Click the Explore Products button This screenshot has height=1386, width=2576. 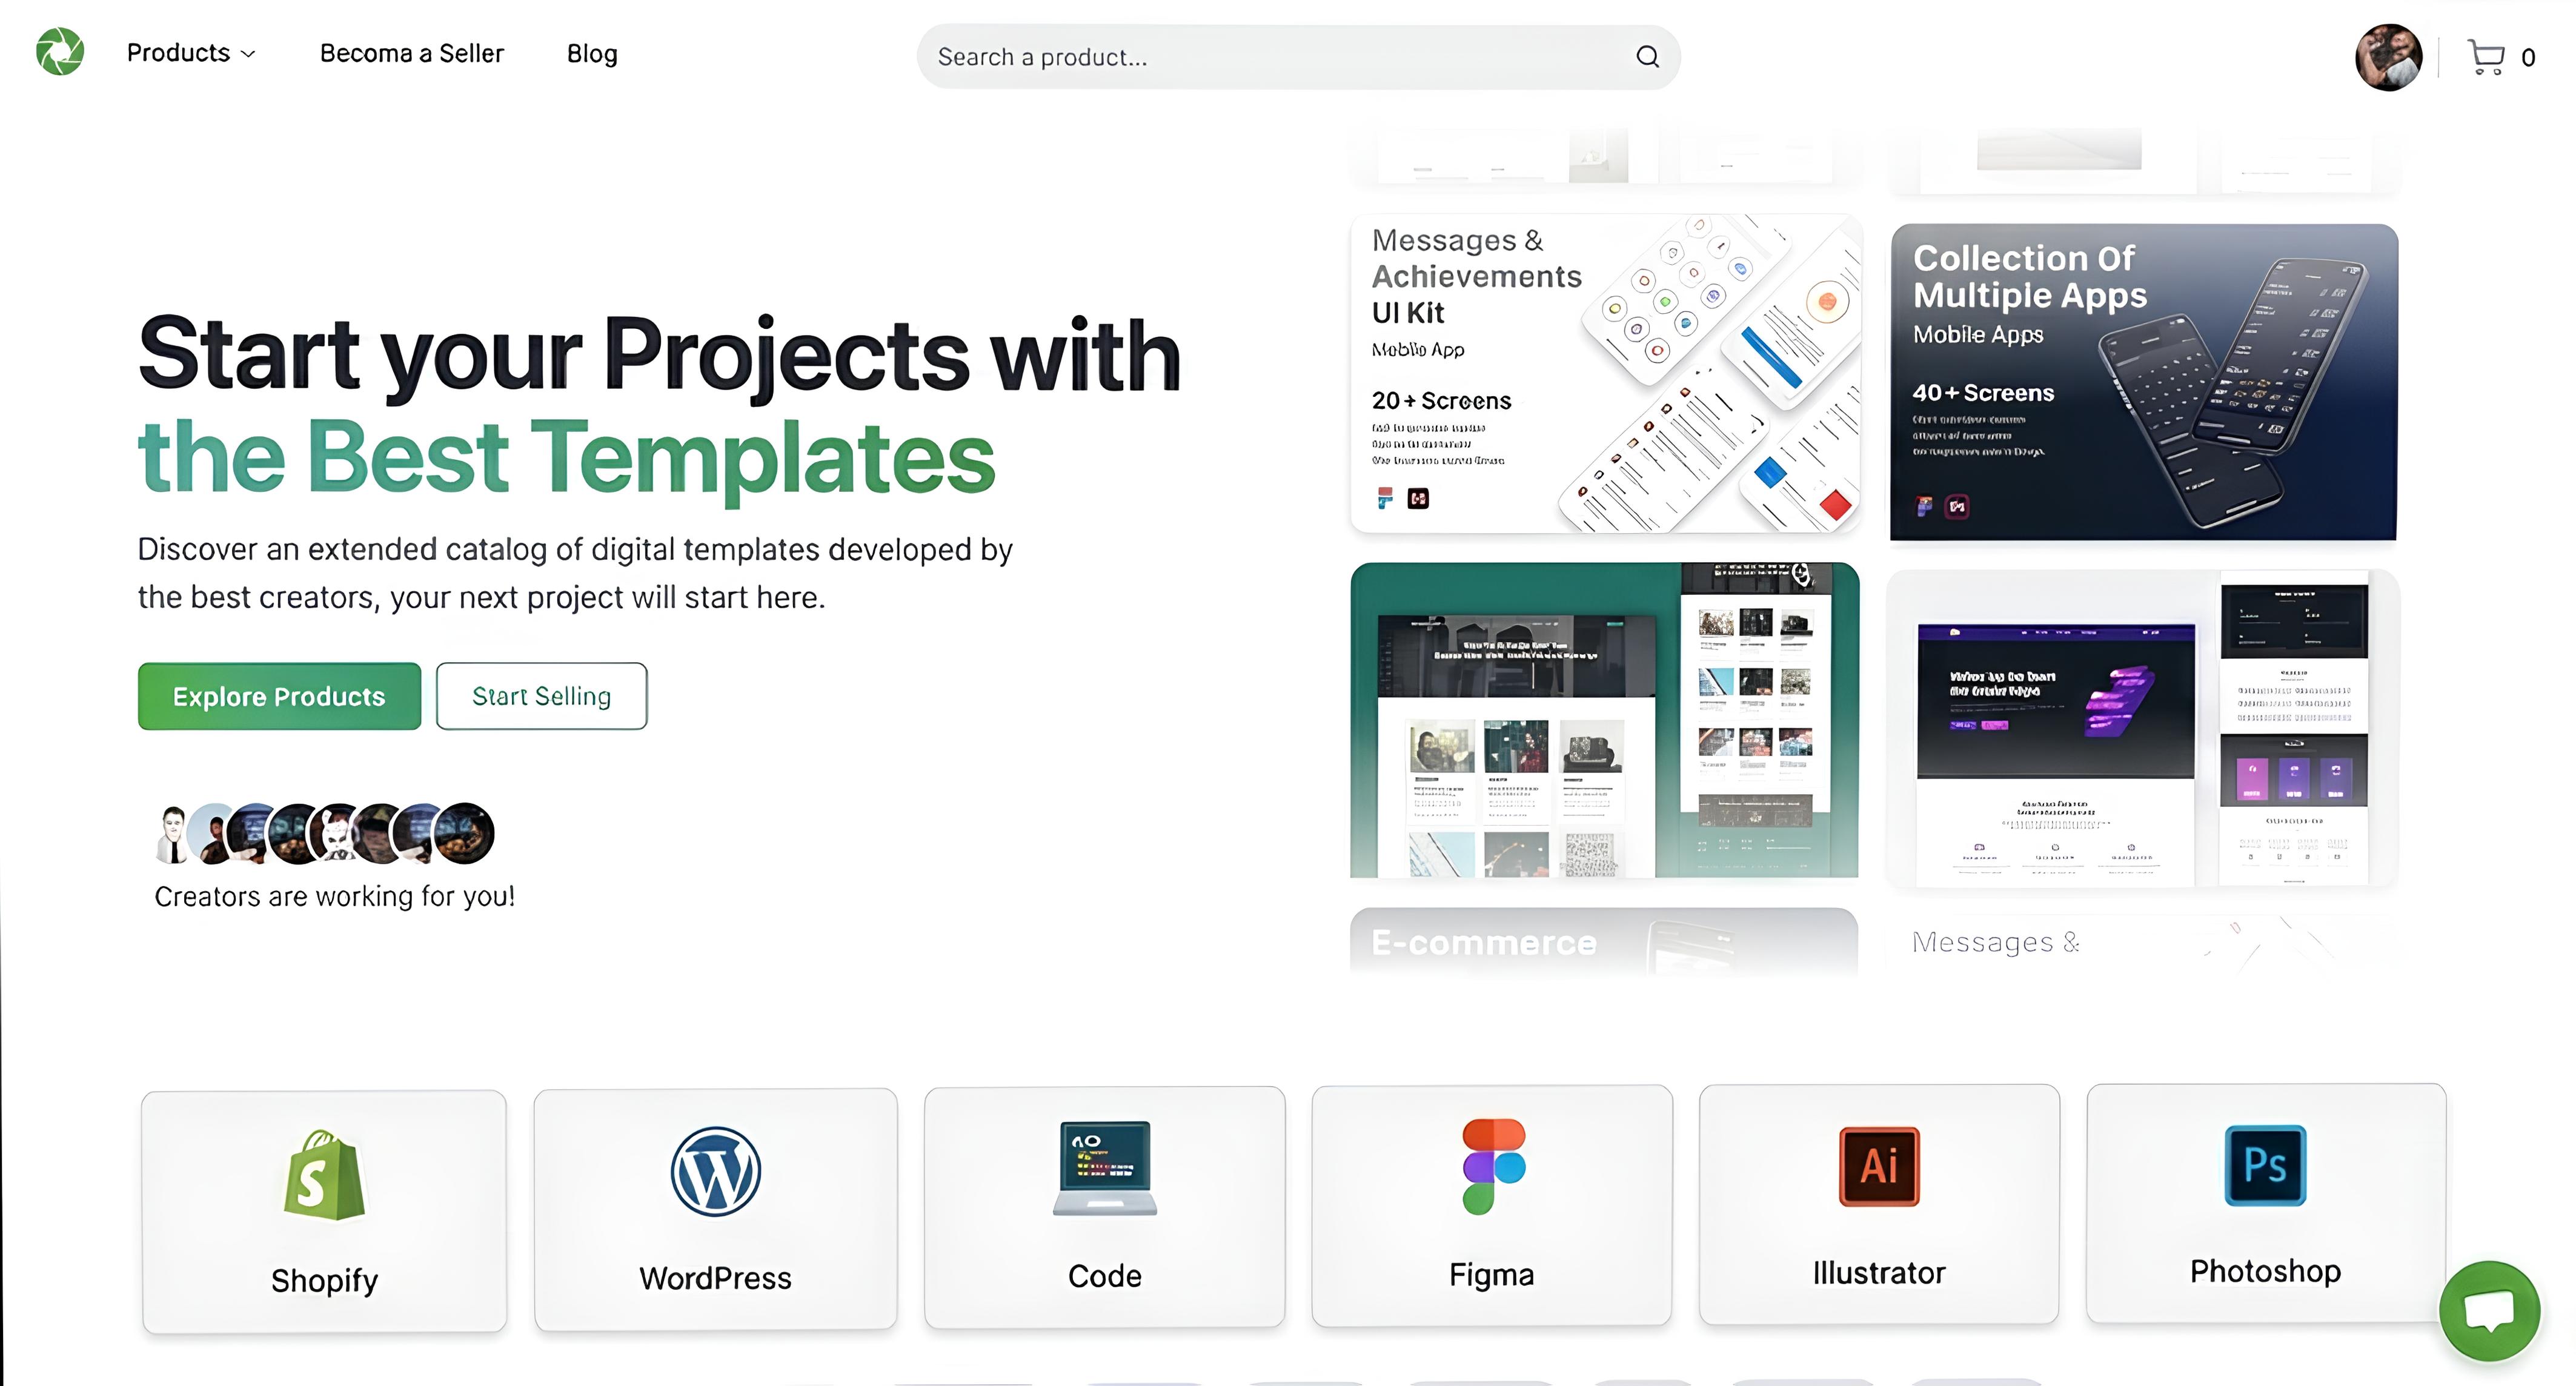pos(279,696)
